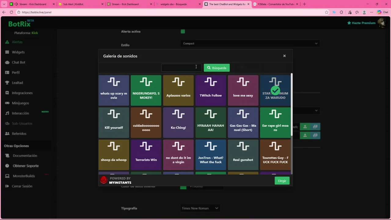Toggle the Alerta activa checkbox

(x=183, y=31)
